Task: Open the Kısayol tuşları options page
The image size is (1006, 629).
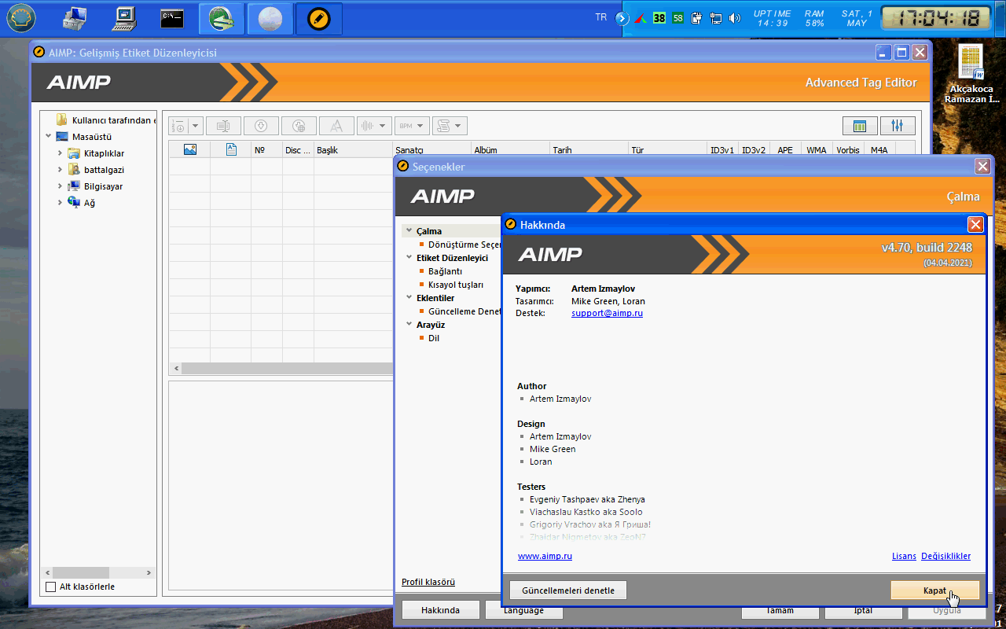Action: [456, 285]
